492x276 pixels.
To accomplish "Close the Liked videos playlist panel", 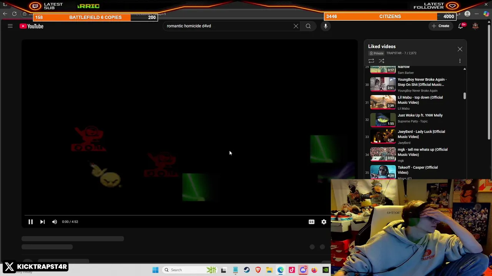I will pos(460,49).
